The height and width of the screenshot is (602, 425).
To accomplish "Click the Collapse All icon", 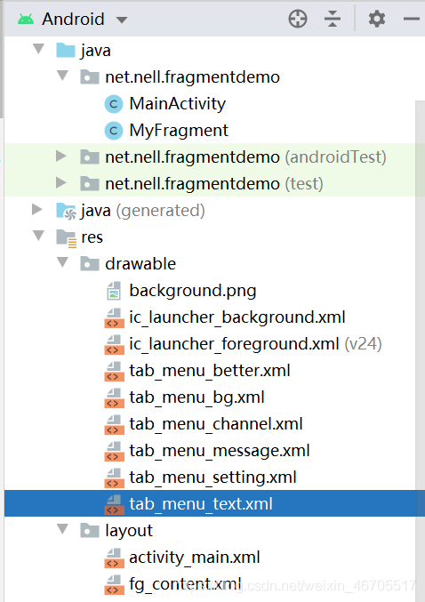I will 333,19.
